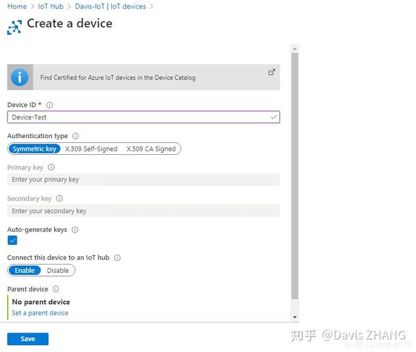Show Primary key info icon
Screen dimensions: 416x352
point(51,167)
